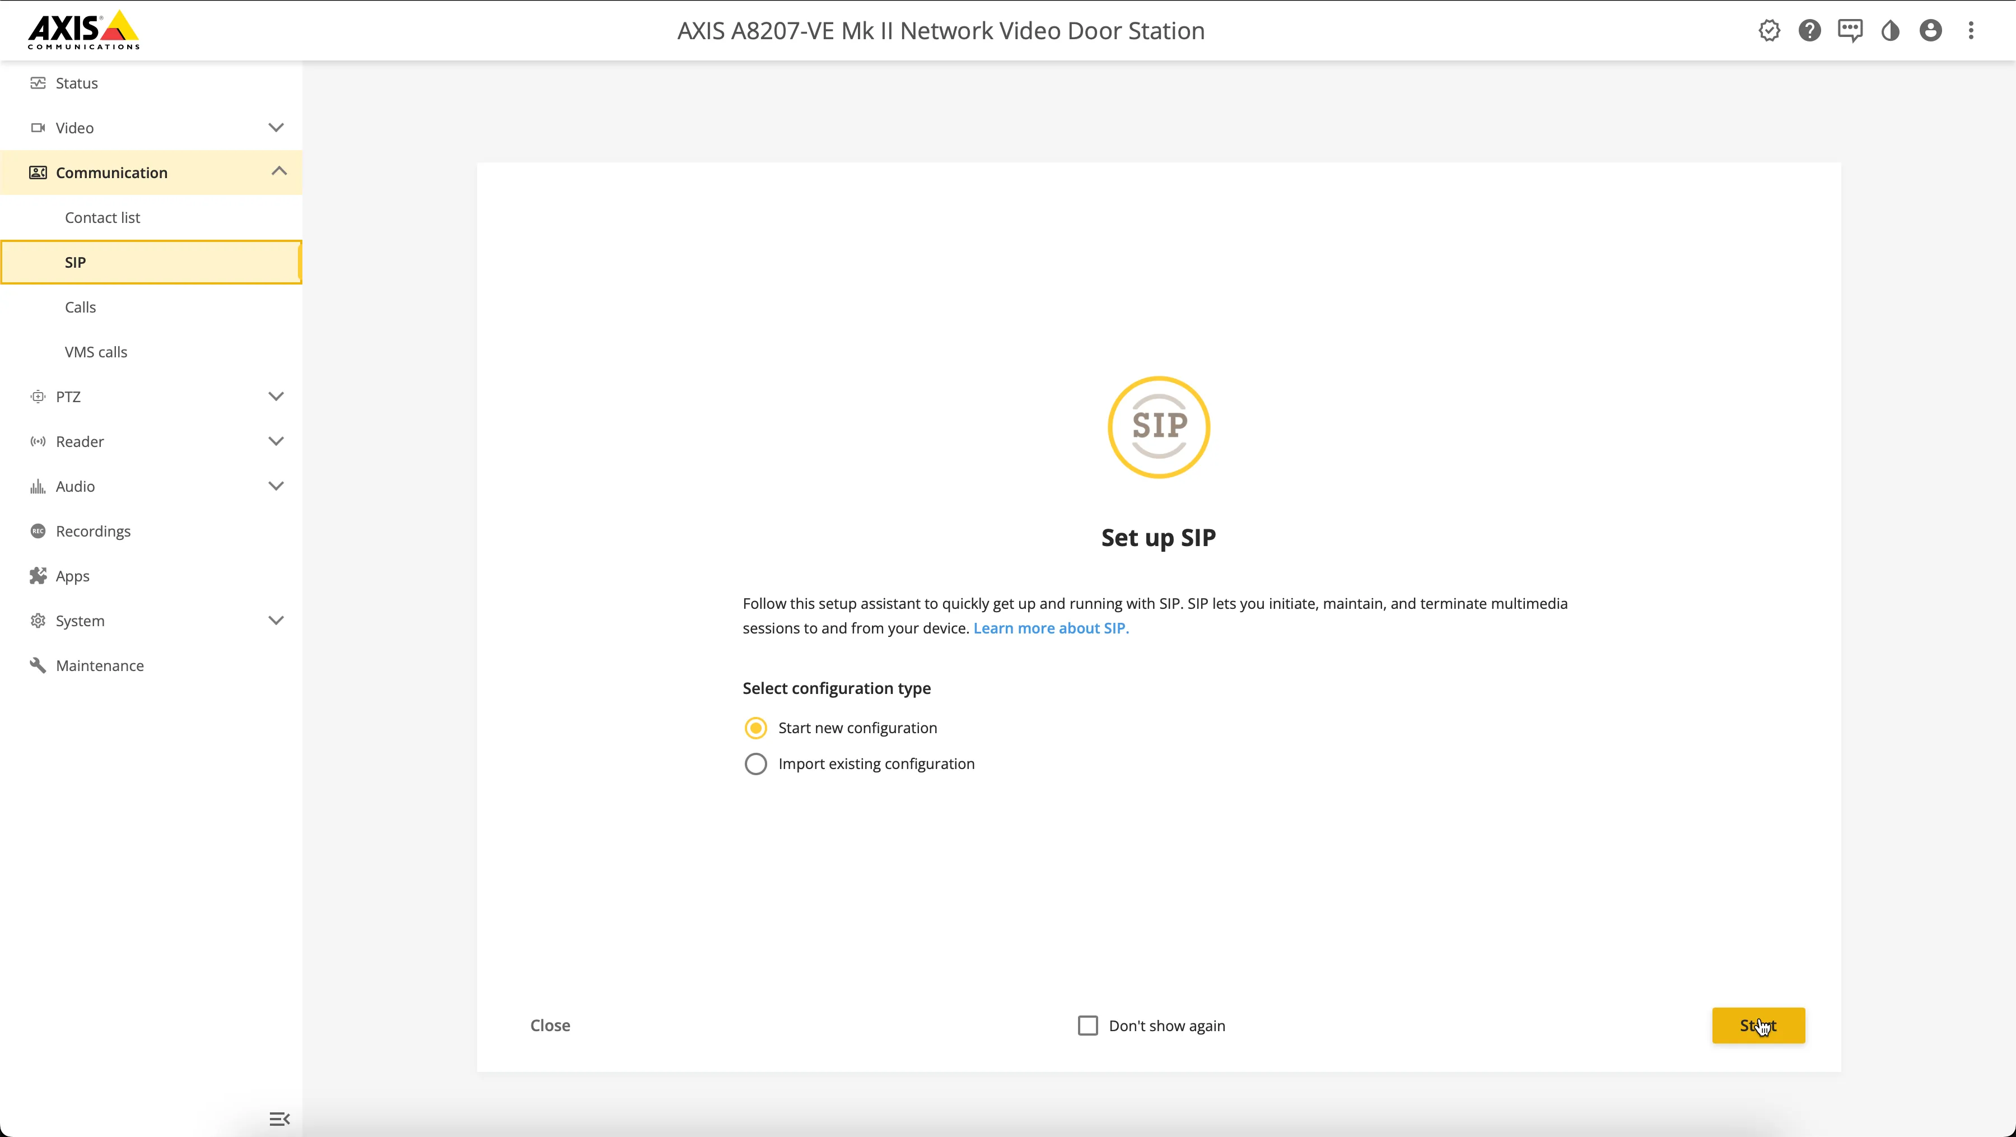
Task: Open the three-dot more options menu
Action: tap(1971, 30)
